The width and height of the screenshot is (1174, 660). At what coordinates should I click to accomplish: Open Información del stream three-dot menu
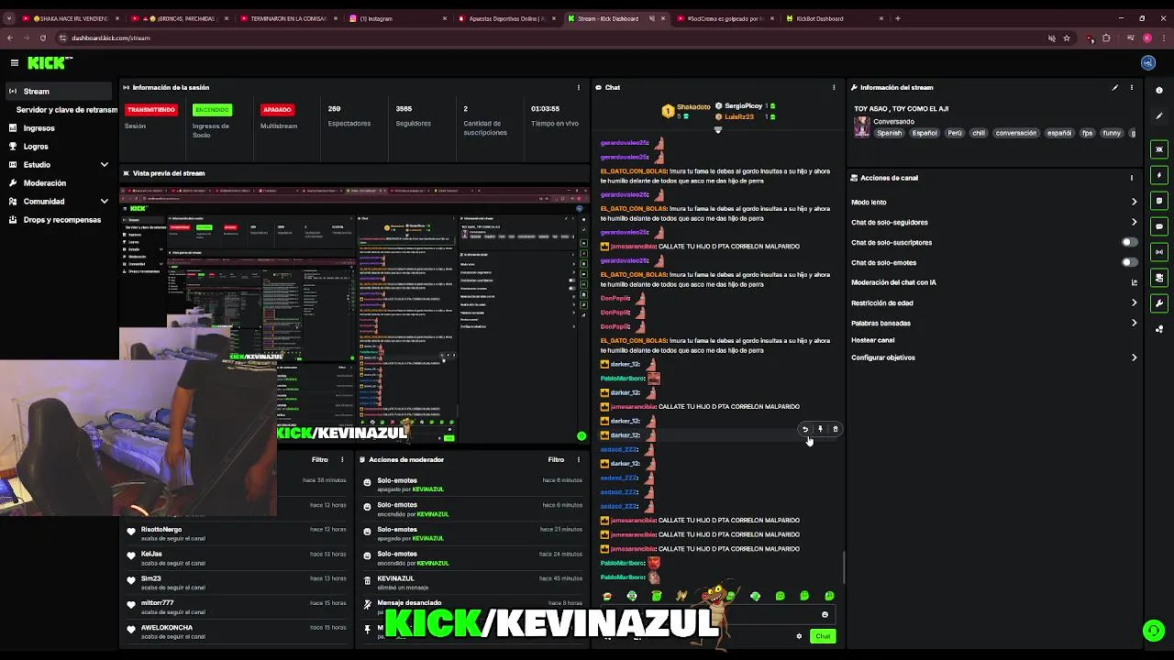[1132, 87]
